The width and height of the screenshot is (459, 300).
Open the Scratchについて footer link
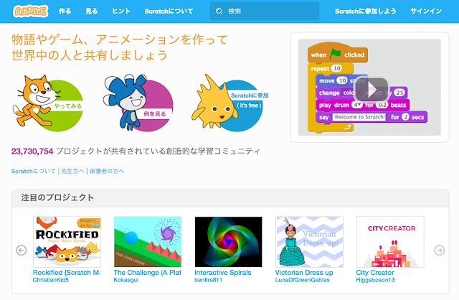[x=33, y=171]
